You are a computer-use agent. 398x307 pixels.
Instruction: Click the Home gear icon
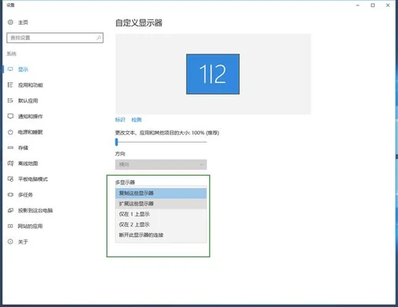click(x=11, y=22)
